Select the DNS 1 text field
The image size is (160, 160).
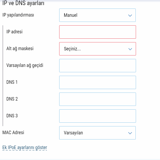coord(97,82)
